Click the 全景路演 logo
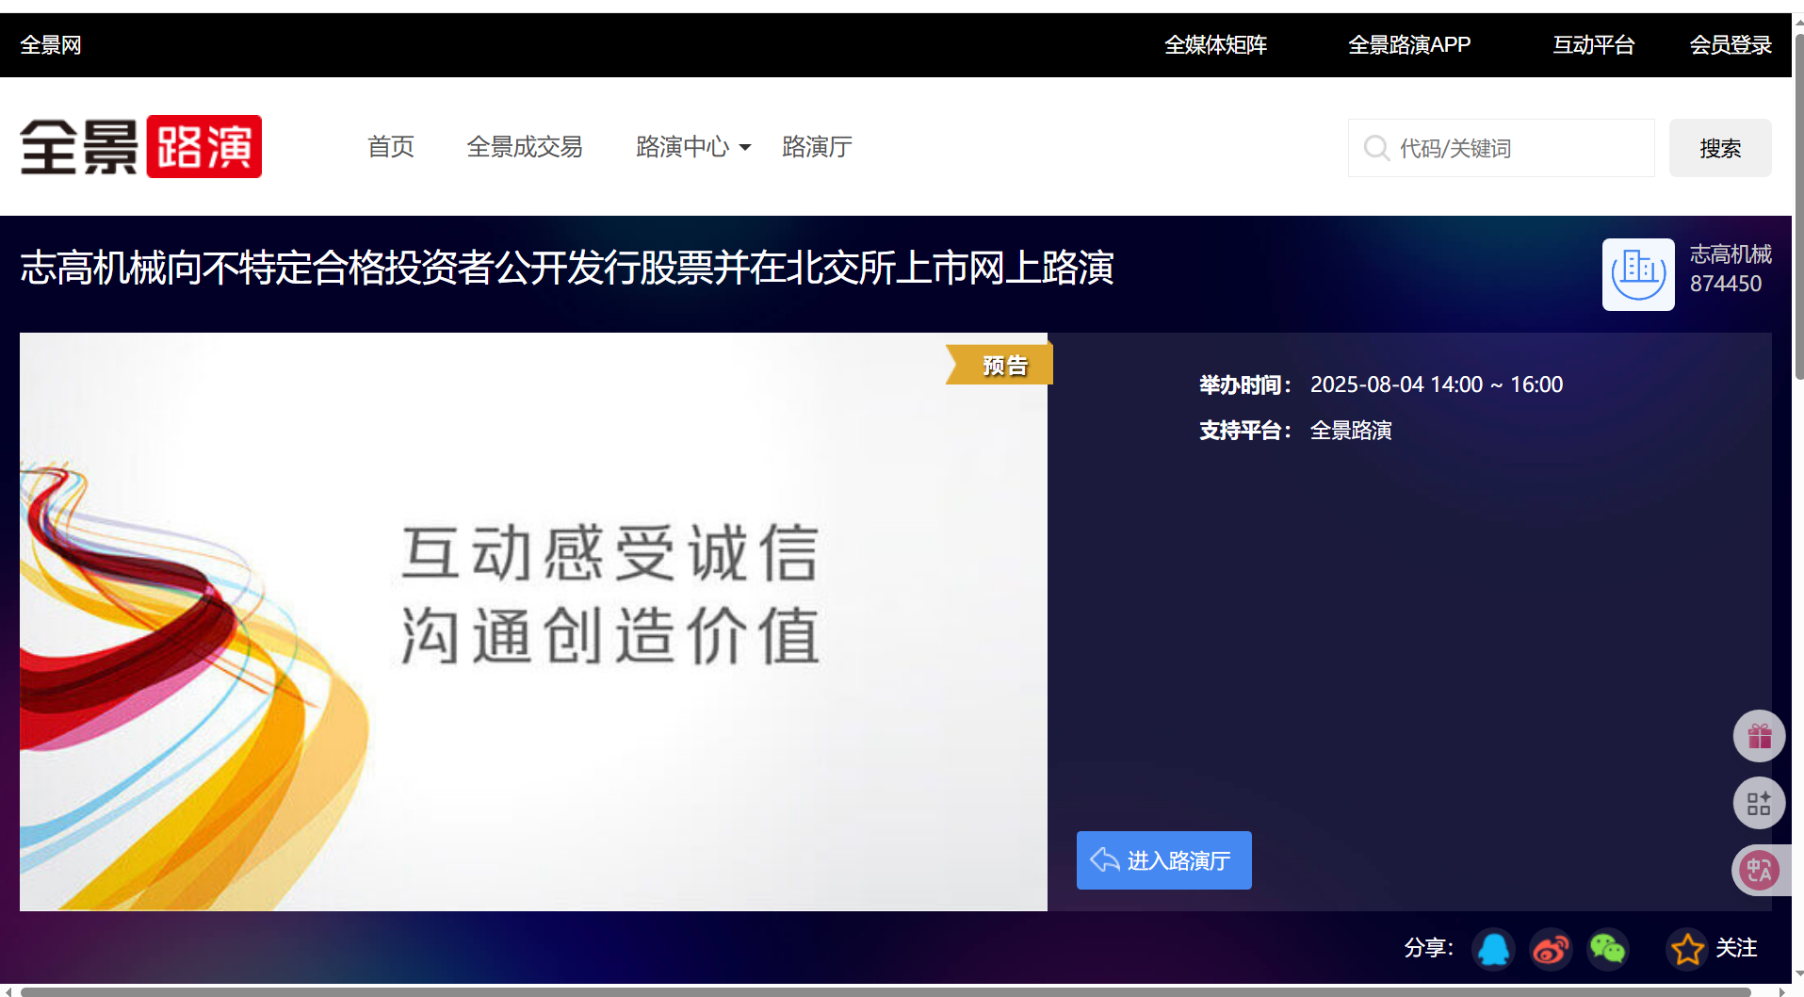 click(x=141, y=147)
